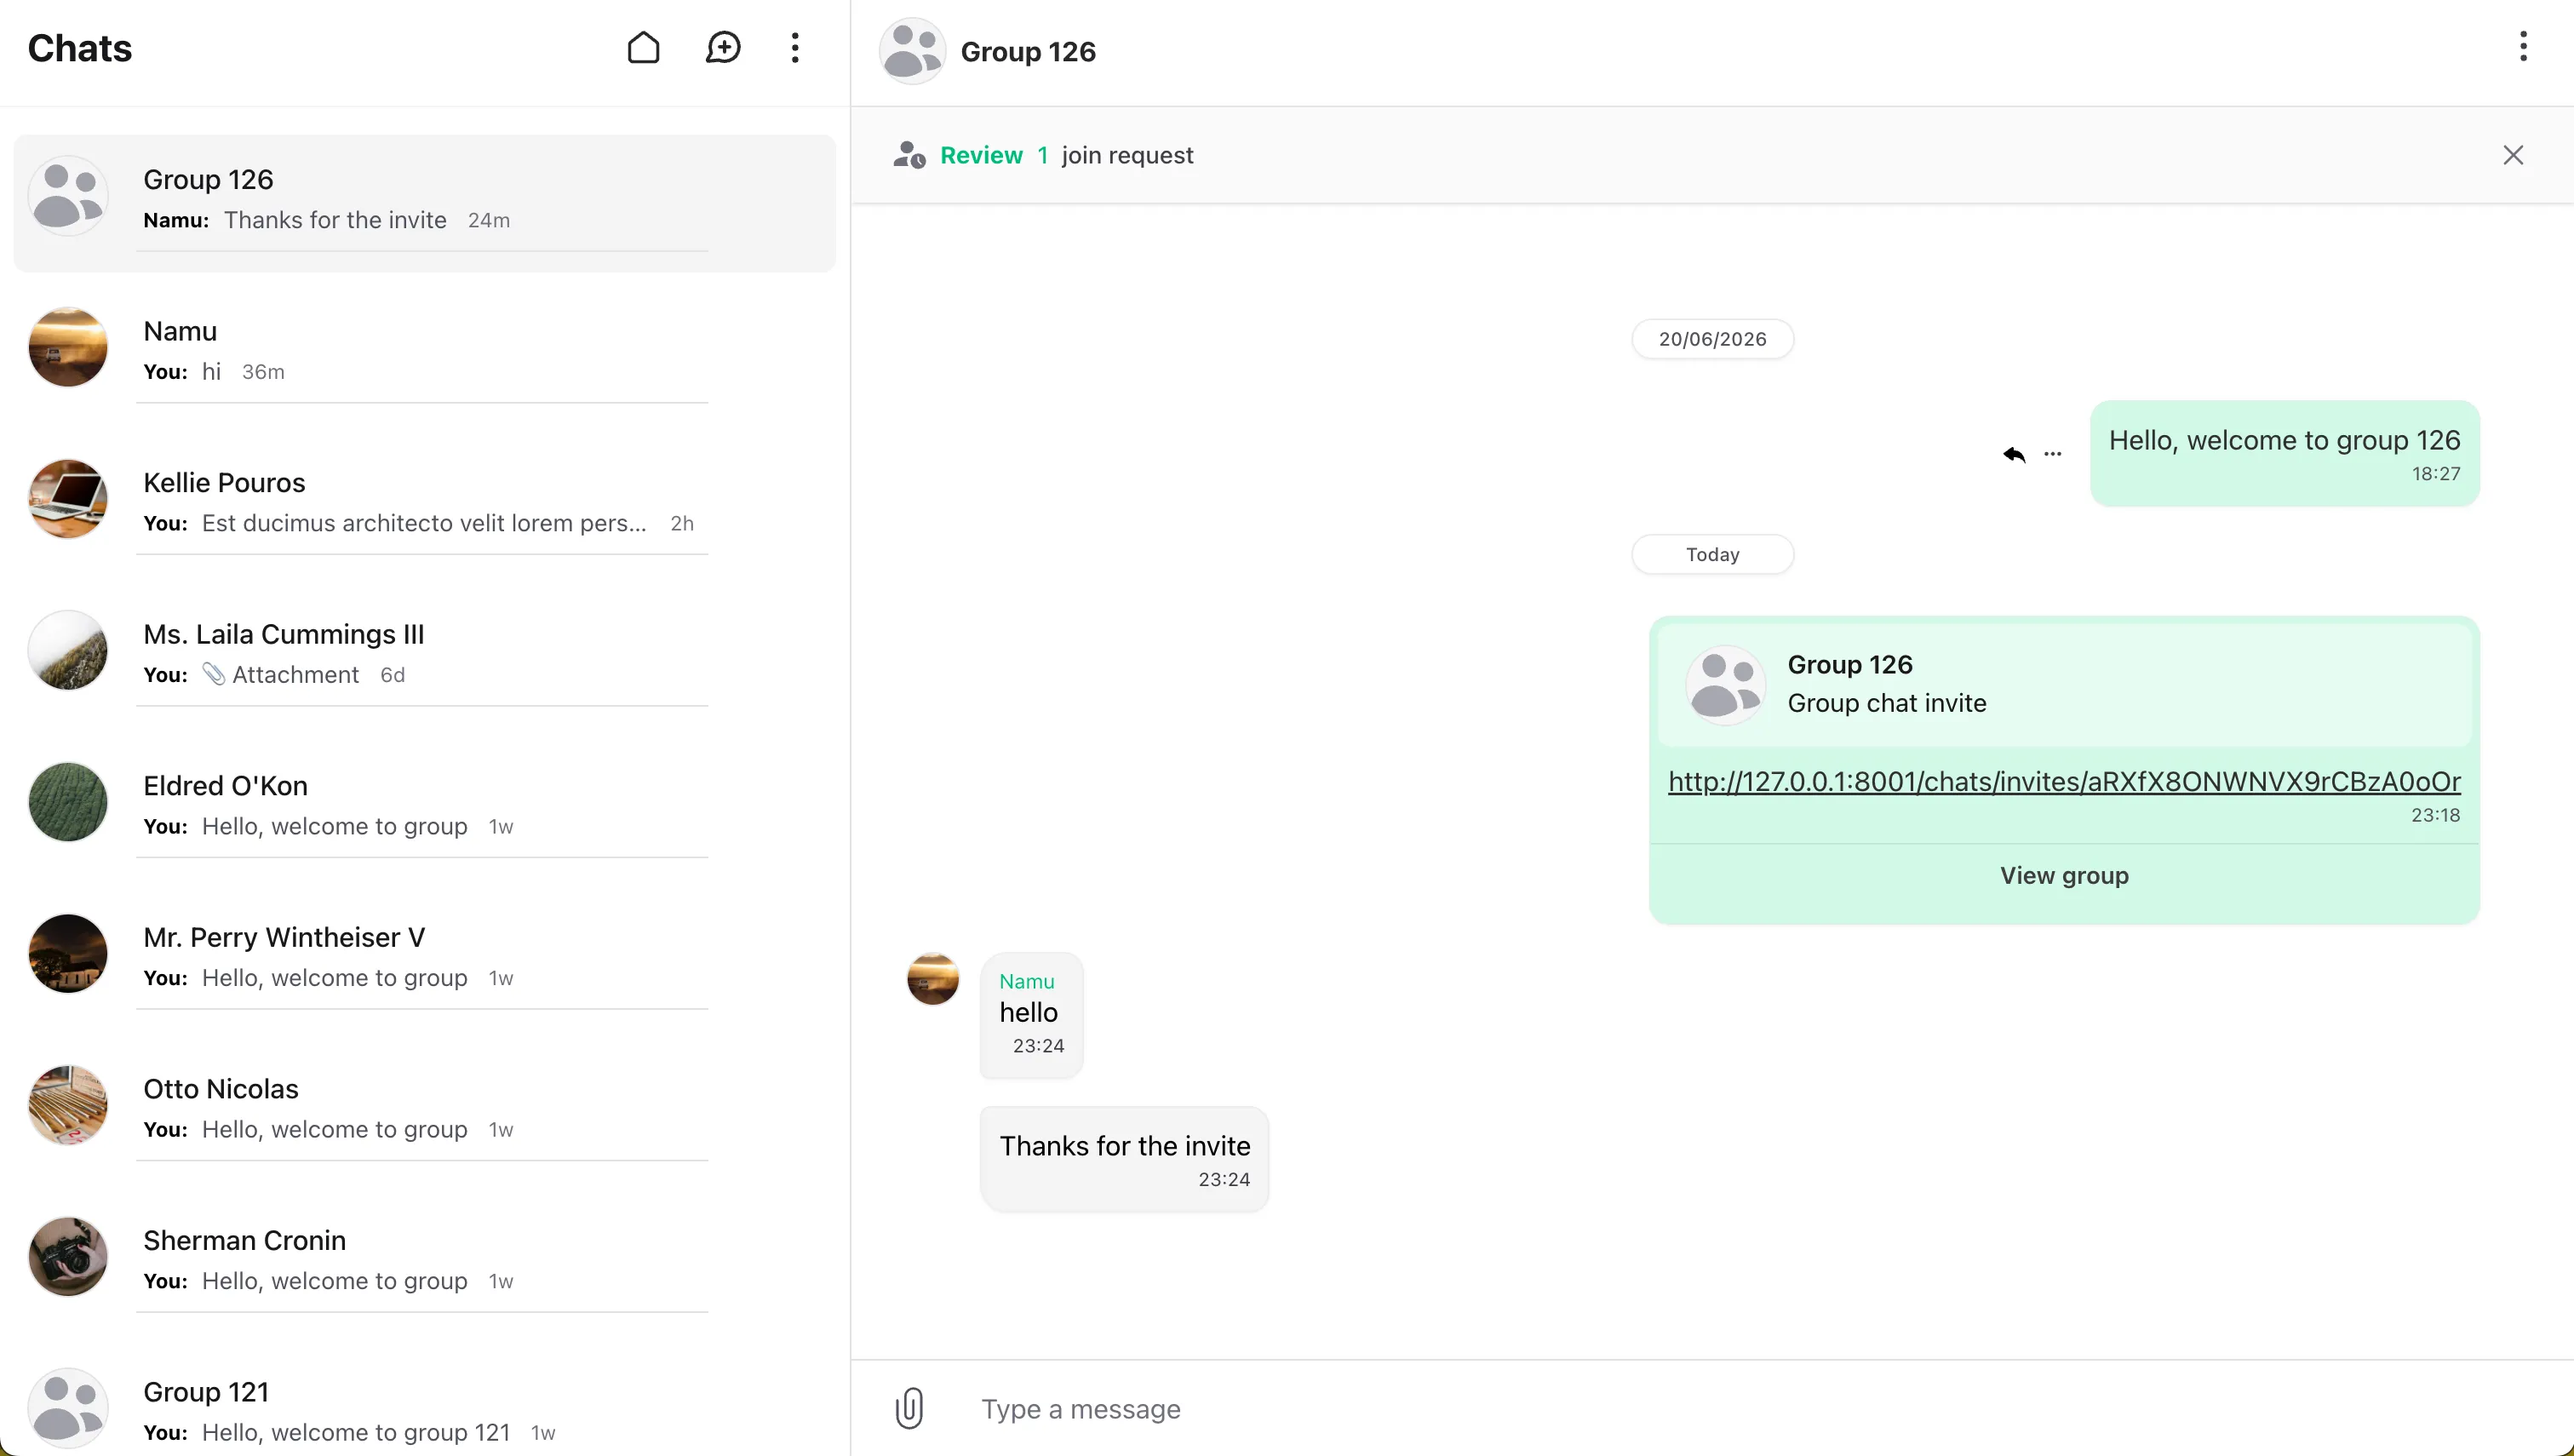Go to home via house icon
Viewport: 2574px width, 1456px height.
pos(643,47)
